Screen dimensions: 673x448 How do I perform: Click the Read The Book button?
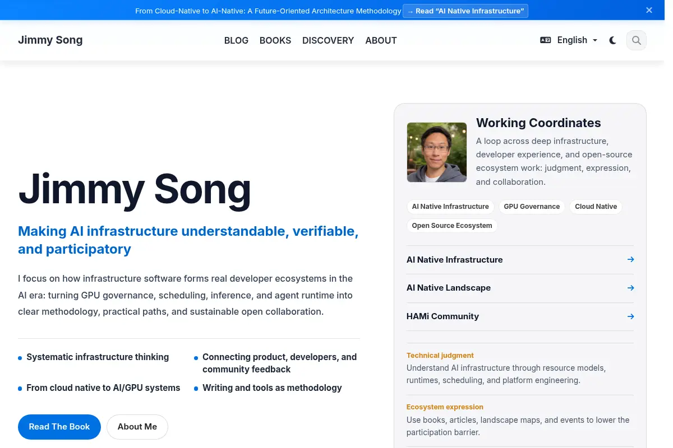tap(59, 427)
